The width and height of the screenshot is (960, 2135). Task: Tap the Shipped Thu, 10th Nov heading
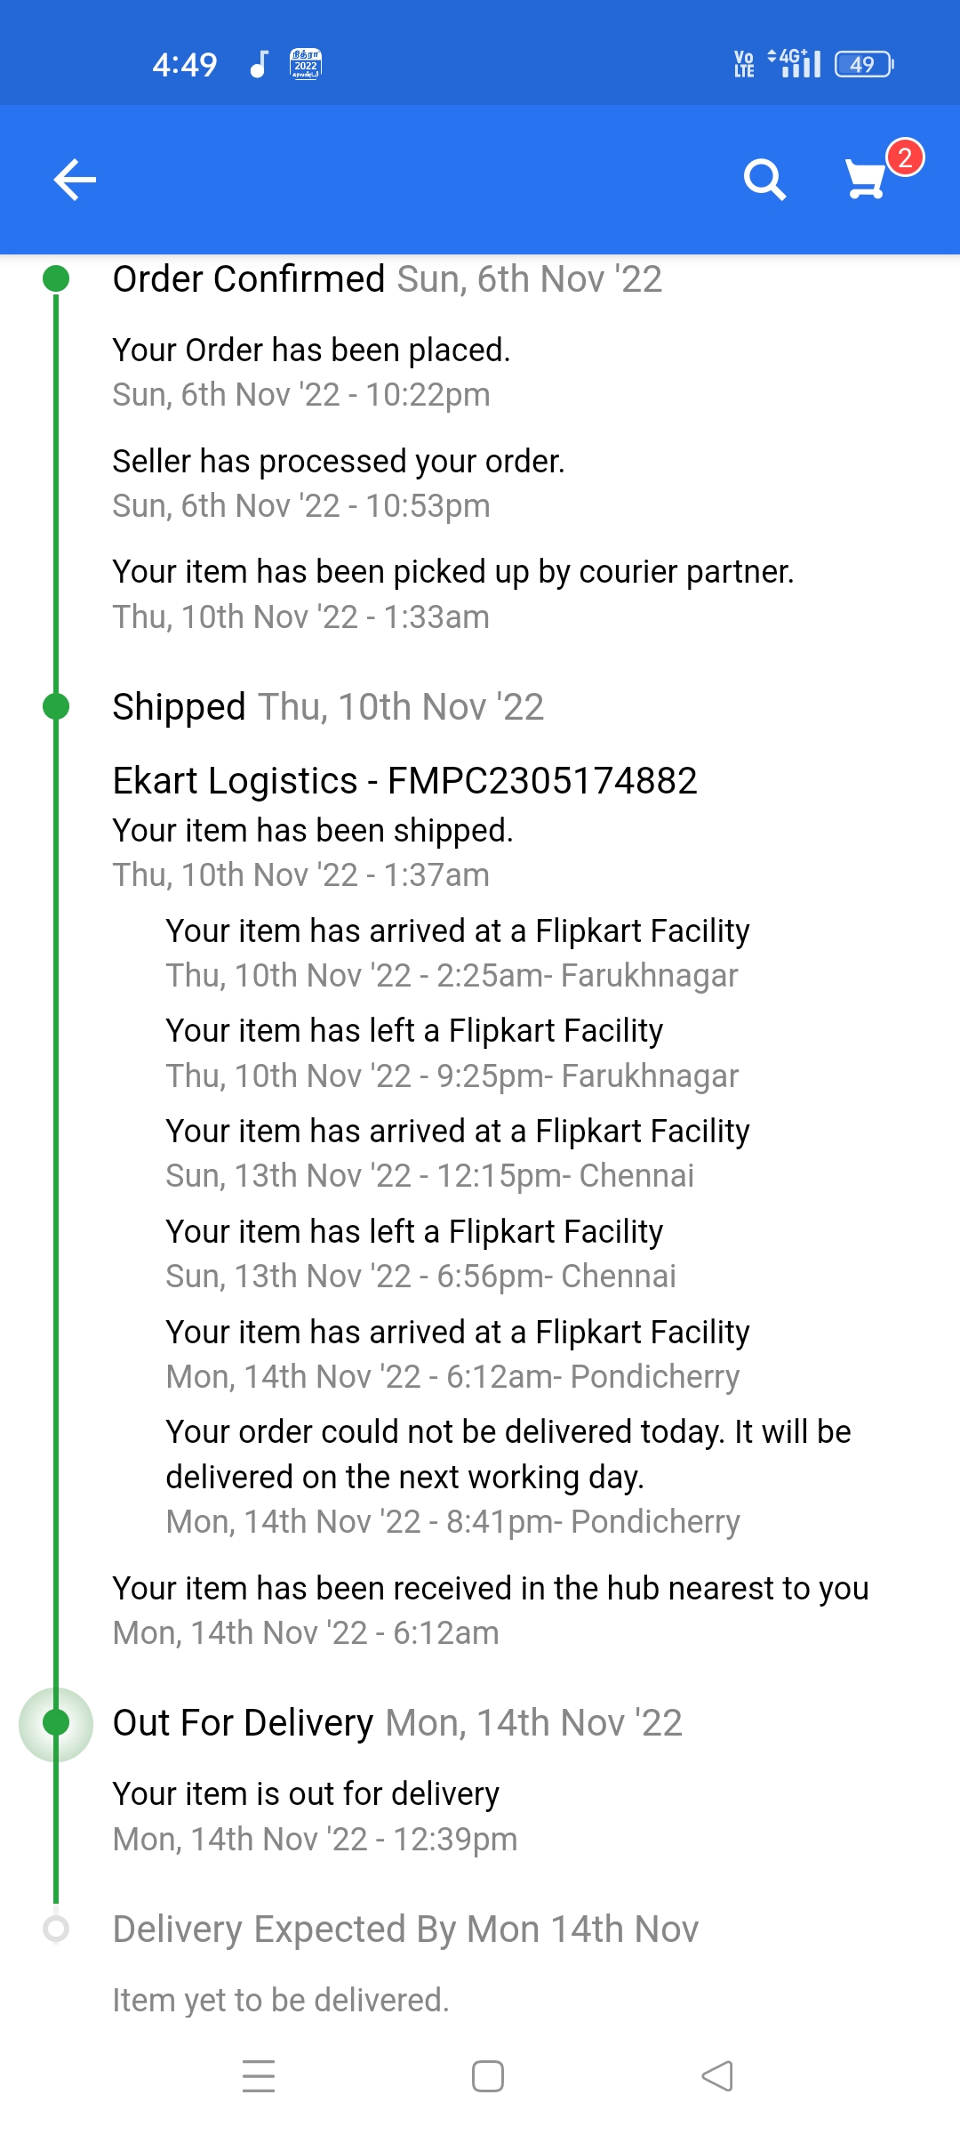(x=328, y=707)
